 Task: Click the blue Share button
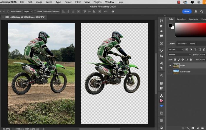point(187,11)
